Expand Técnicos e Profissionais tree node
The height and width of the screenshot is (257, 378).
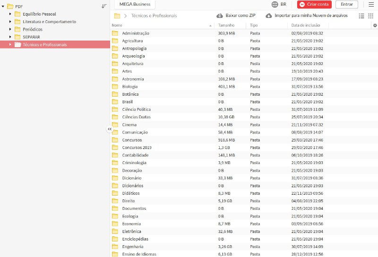[10, 44]
